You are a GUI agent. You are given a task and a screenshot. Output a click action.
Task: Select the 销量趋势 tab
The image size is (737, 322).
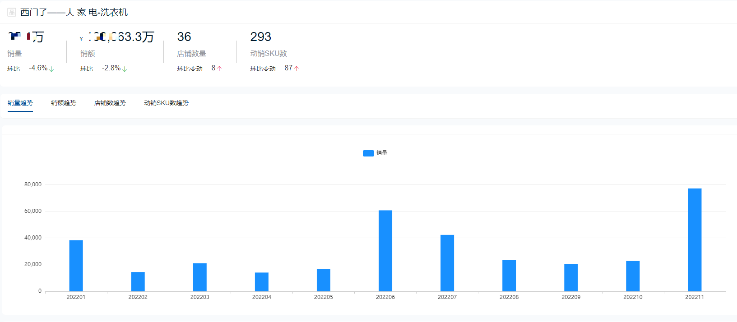(20, 103)
